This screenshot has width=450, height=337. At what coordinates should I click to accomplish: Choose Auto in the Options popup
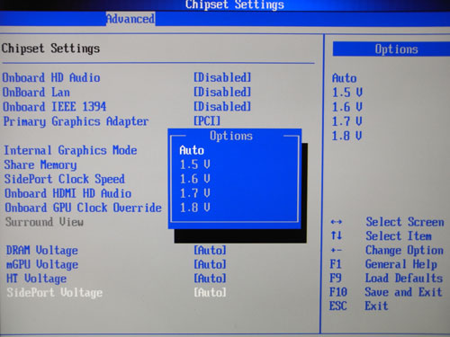click(192, 150)
